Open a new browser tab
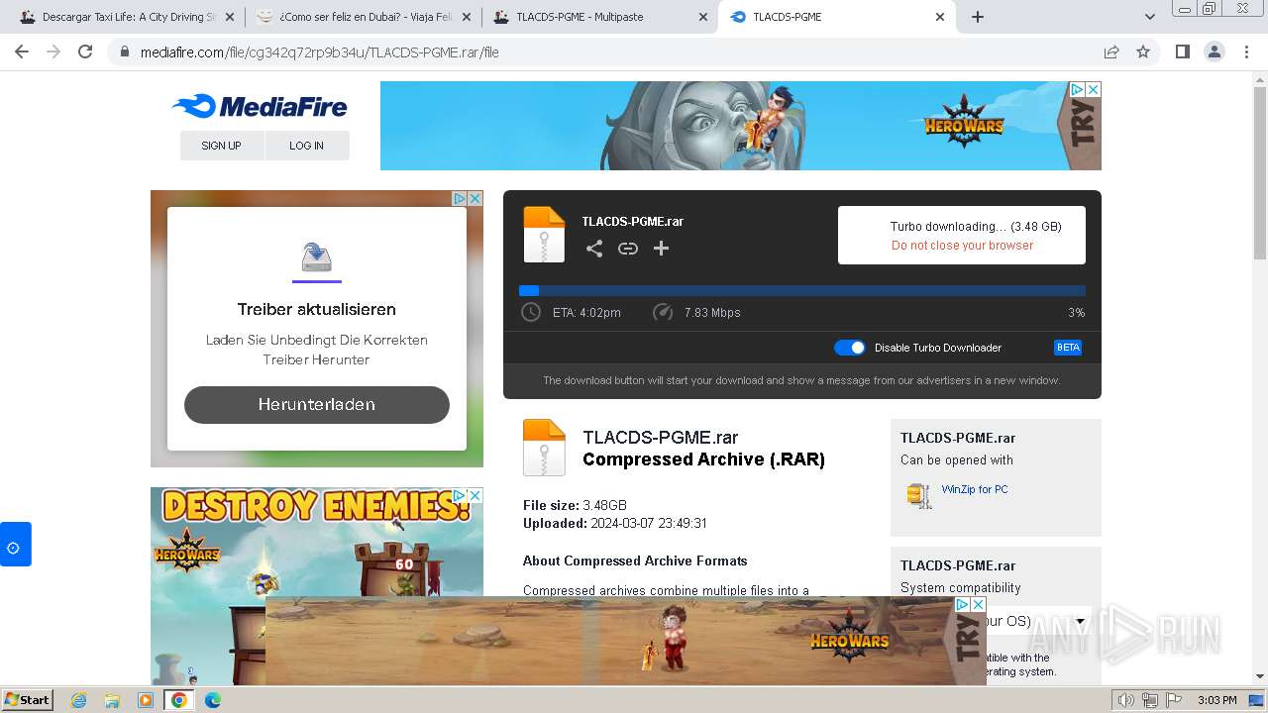1268x713 pixels. (x=978, y=17)
